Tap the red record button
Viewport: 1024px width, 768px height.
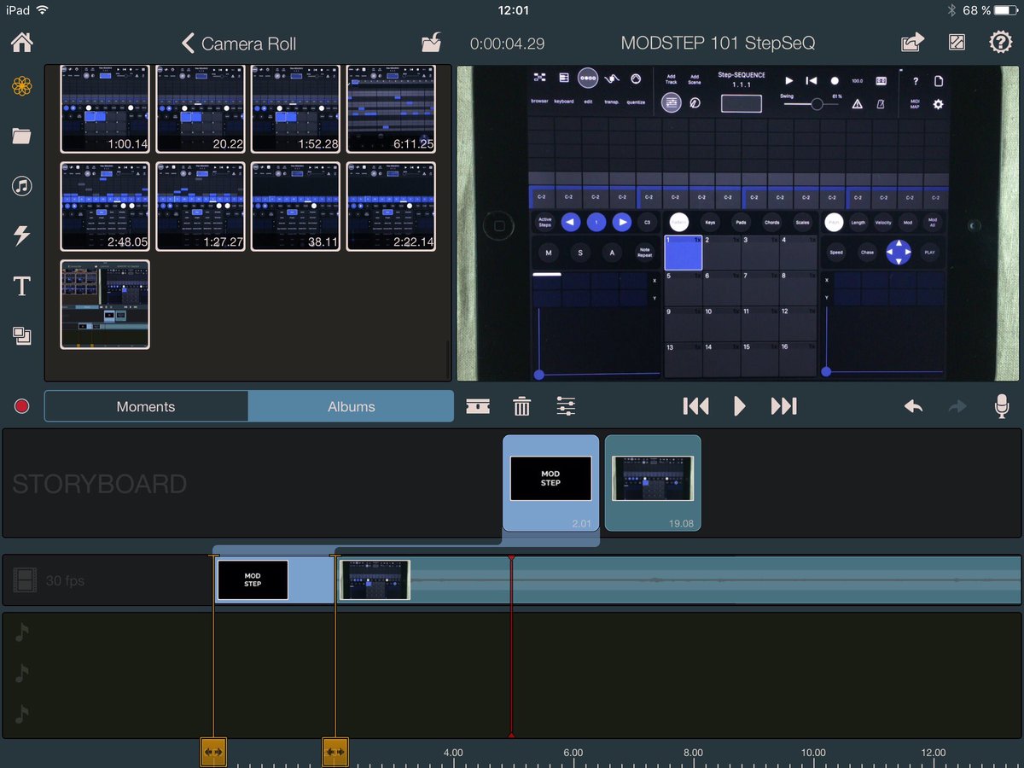click(x=22, y=406)
